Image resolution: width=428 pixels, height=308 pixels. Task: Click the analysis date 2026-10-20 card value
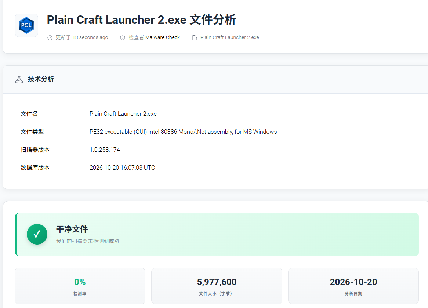point(353,282)
